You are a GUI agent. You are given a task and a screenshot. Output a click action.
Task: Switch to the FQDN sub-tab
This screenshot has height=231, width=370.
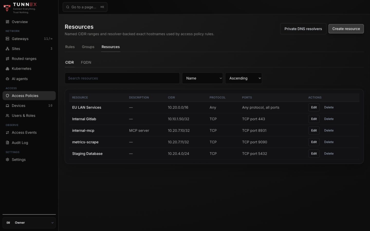tap(86, 62)
